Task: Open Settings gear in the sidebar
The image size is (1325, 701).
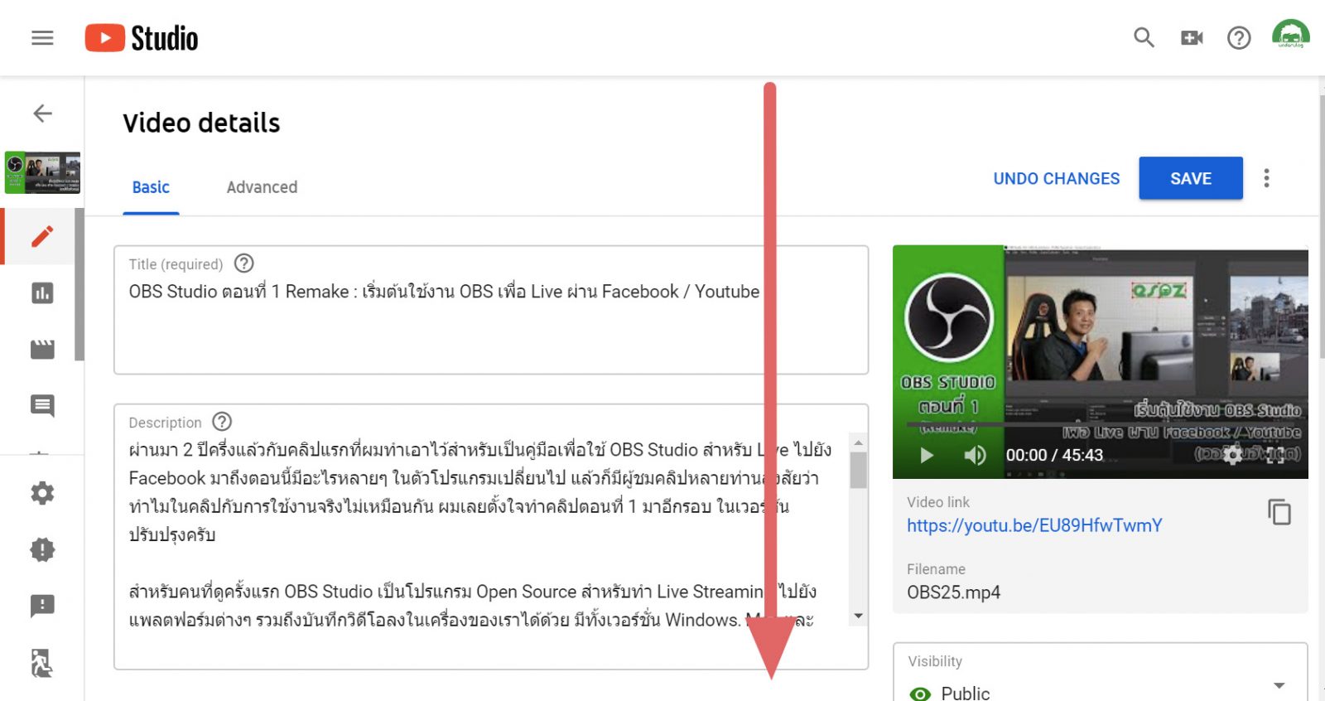Action: tap(42, 493)
